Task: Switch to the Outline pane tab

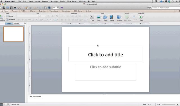Action: [x=16, y=24]
